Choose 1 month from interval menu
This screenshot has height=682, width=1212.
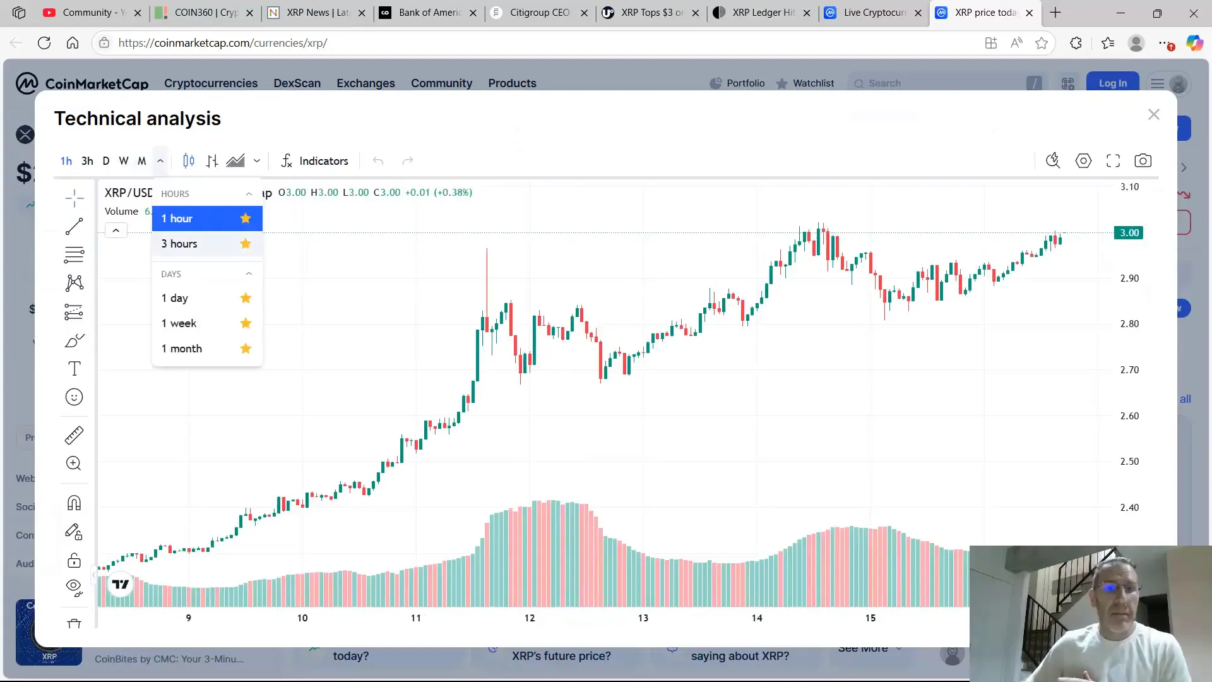click(x=207, y=349)
